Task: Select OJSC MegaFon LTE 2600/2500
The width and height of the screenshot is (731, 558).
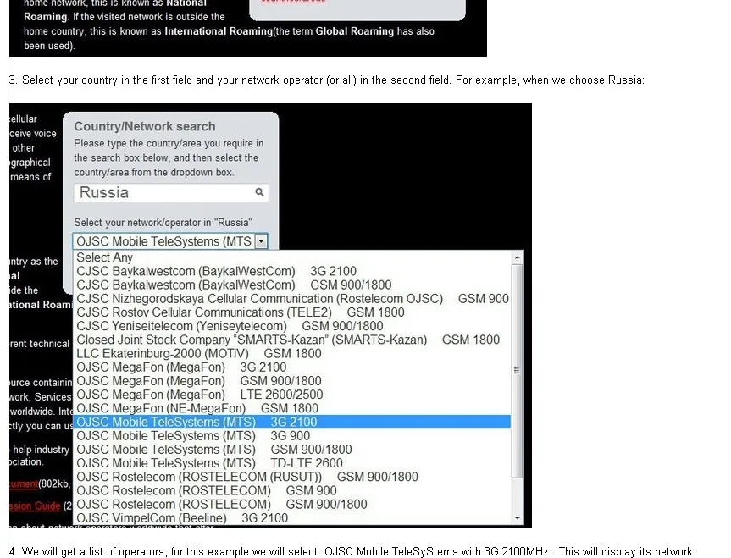Action: 292,395
